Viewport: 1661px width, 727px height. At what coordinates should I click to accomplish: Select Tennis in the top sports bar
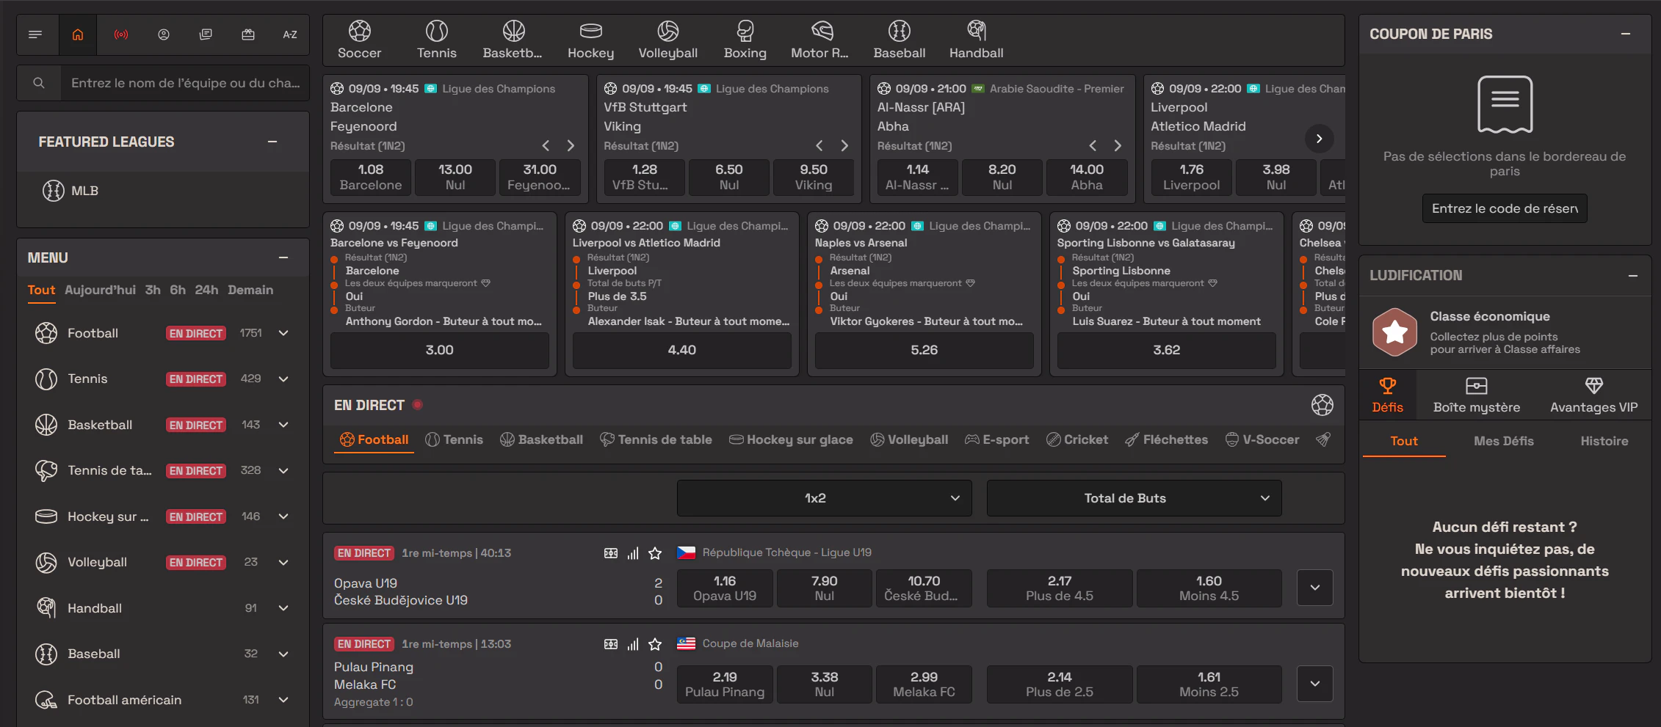[437, 40]
